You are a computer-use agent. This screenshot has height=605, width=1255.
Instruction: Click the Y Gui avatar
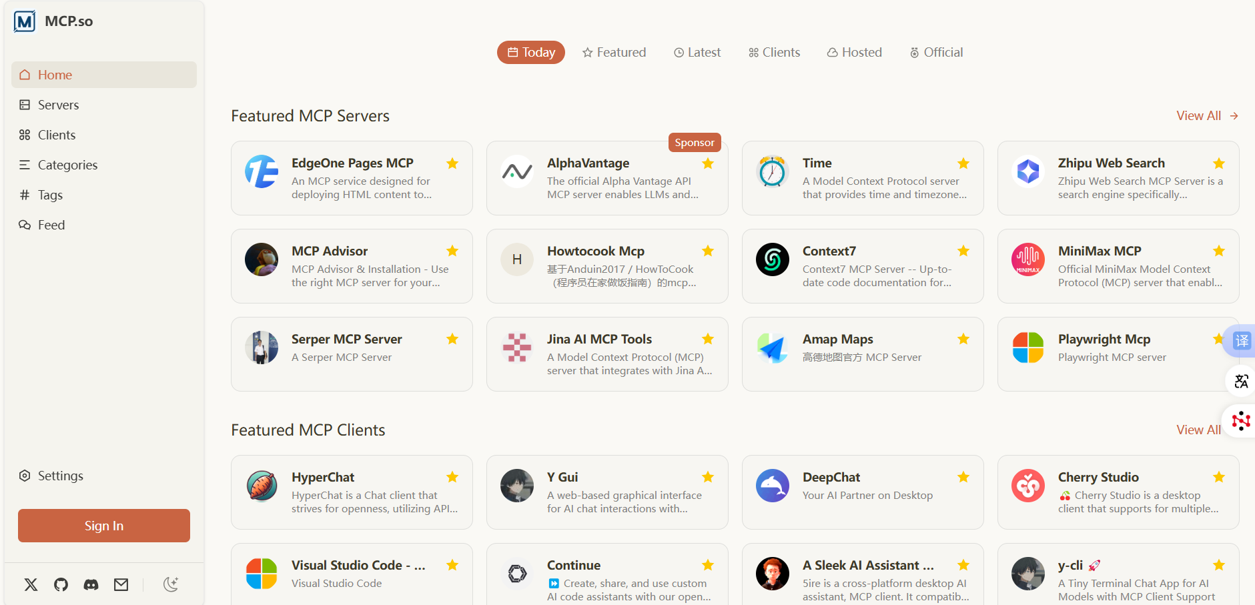517,486
